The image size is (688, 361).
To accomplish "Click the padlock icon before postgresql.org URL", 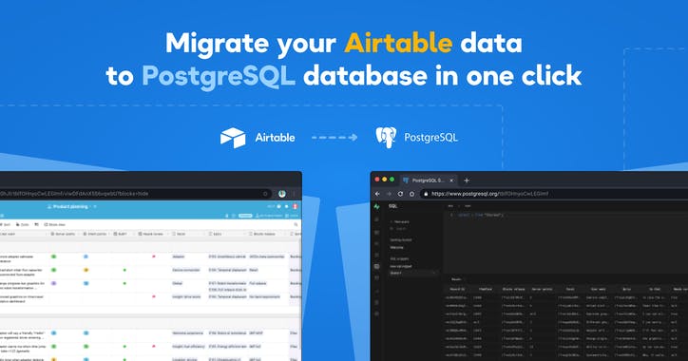I will (426, 194).
